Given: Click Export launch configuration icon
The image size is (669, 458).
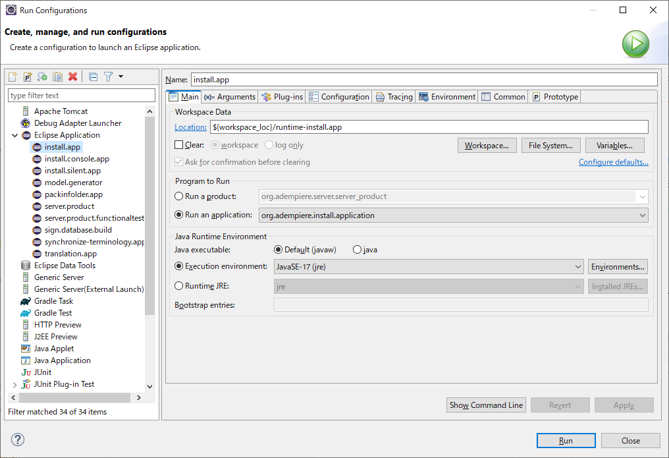Looking at the screenshot, I should pyautogui.click(x=42, y=77).
